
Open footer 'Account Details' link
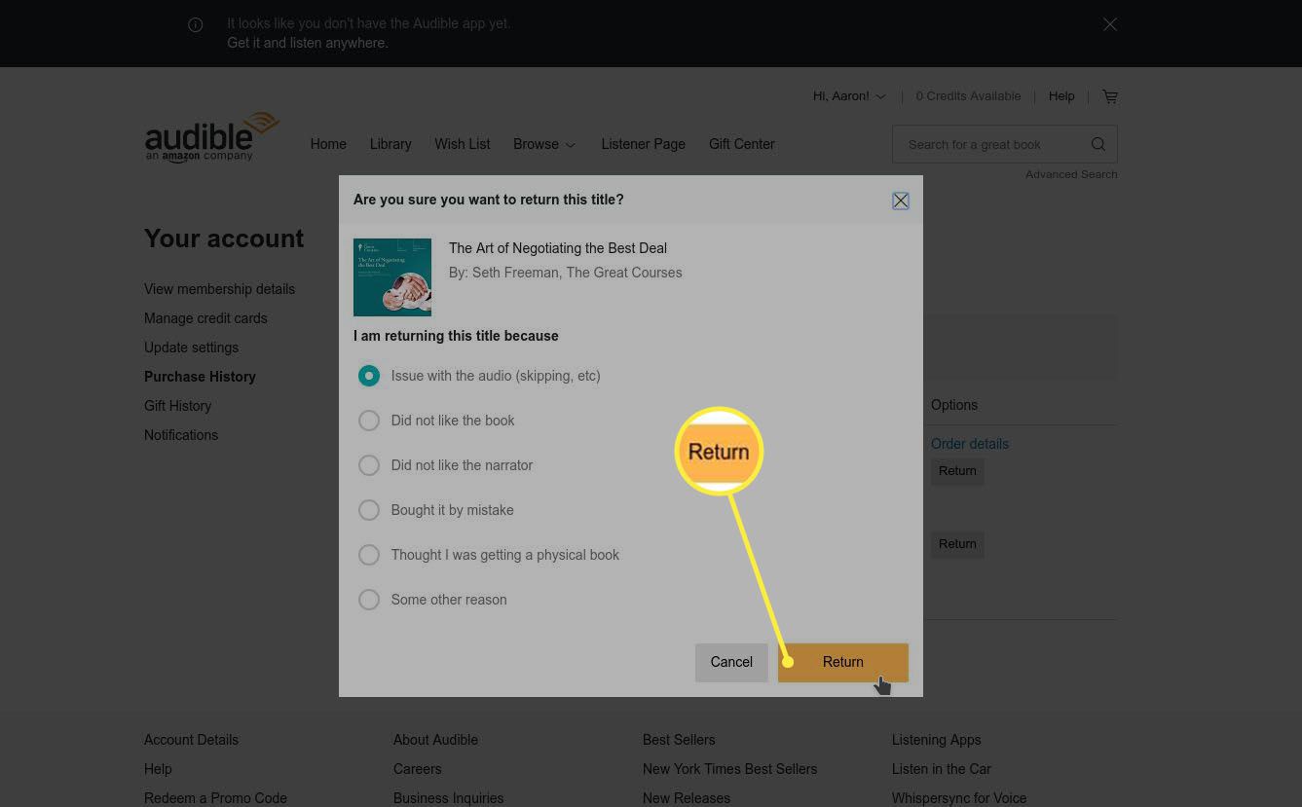coord(191,740)
